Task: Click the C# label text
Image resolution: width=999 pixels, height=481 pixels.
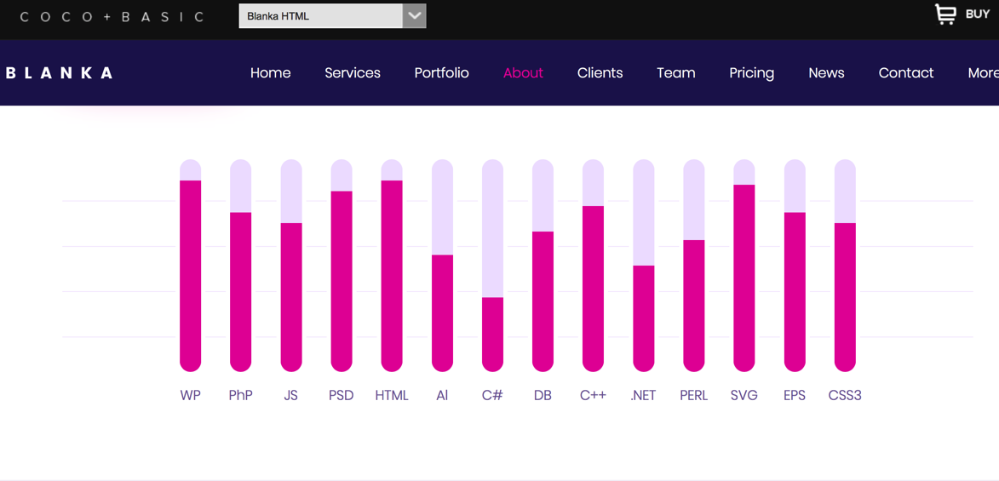Action: [492, 396]
